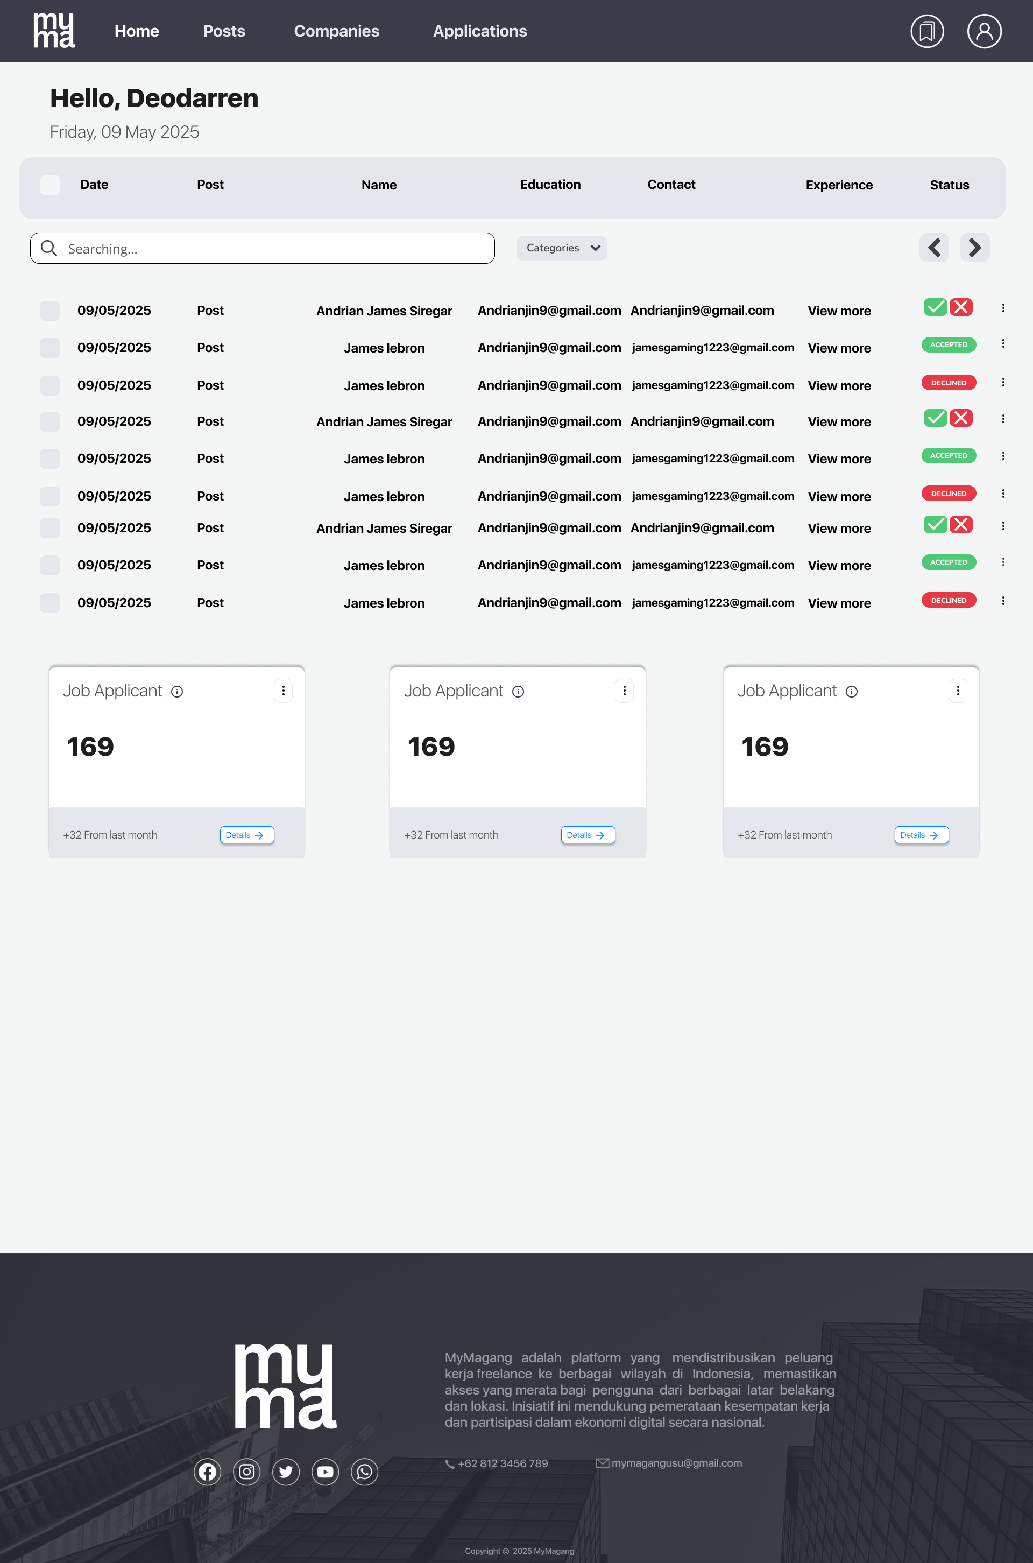
Task: Check the first applicant row checkbox
Action: 50,311
